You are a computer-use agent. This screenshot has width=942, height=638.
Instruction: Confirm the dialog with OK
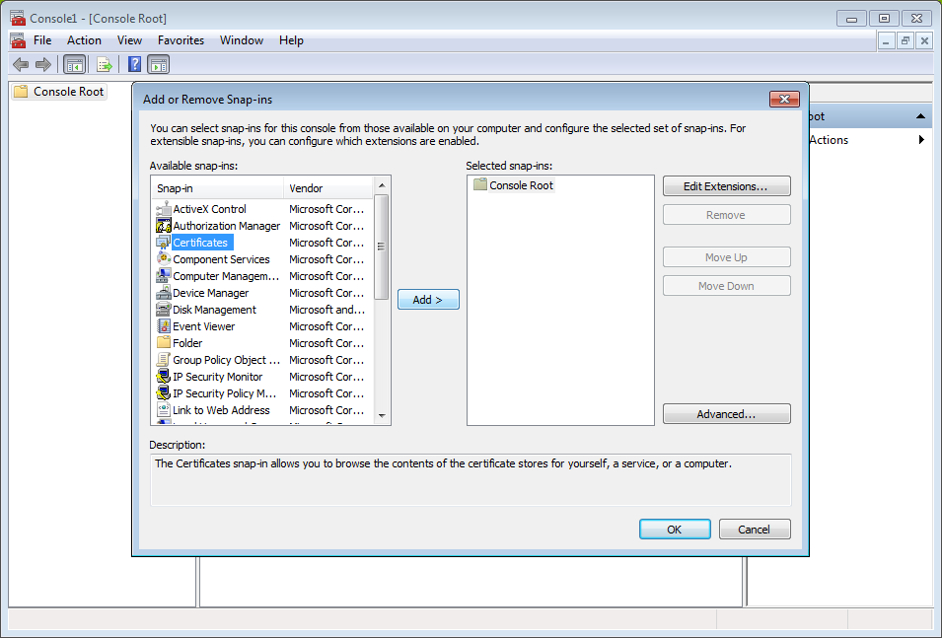(675, 530)
